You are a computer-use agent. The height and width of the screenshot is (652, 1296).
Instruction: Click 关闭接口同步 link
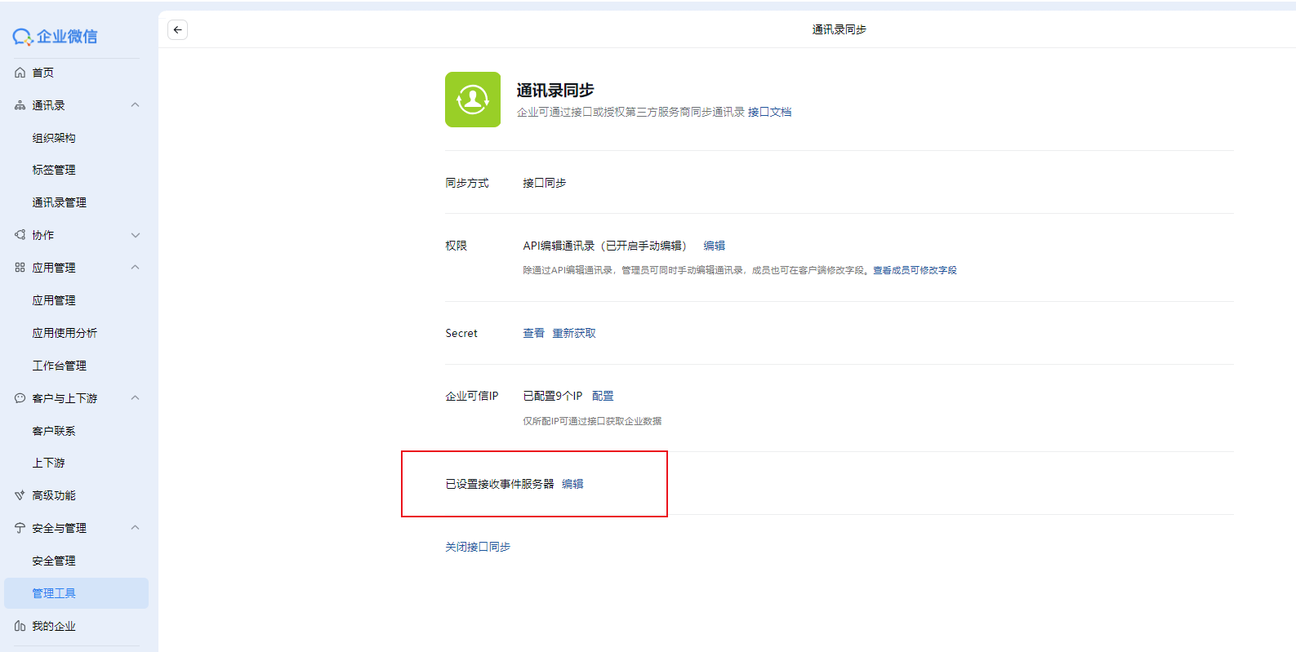point(478,547)
